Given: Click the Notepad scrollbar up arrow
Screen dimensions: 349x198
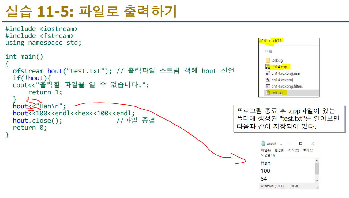Looking at the screenshot, I should [x=317, y=160].
